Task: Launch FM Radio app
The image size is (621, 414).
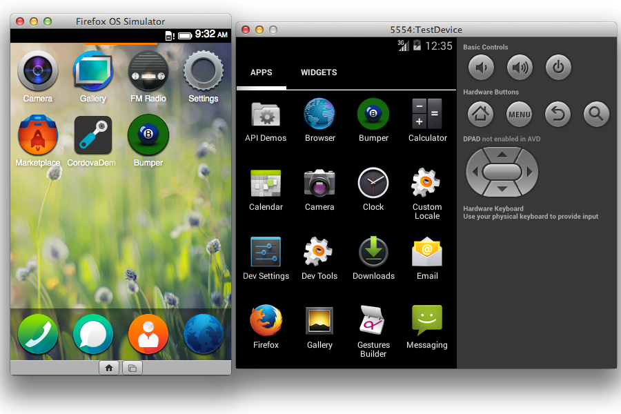Action: (148, 71)
